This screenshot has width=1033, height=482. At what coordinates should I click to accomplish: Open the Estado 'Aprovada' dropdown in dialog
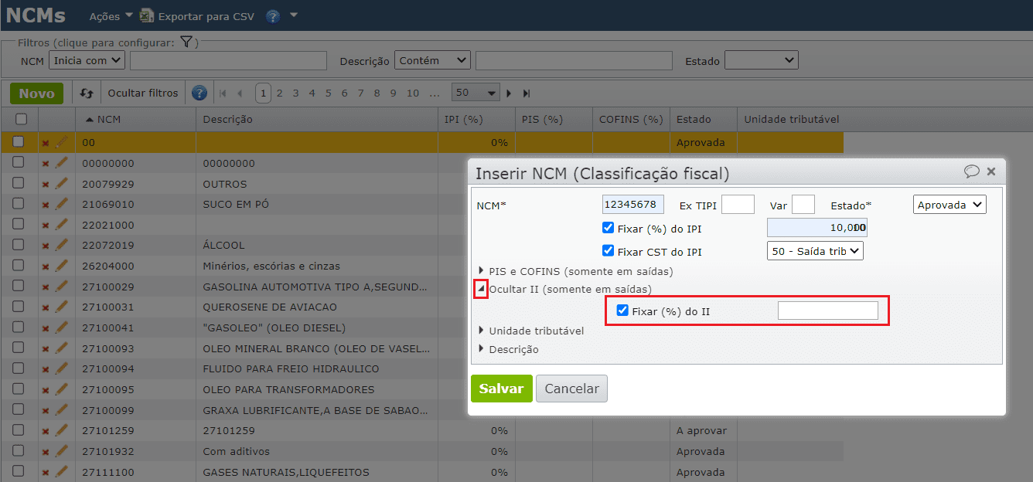coord(949,205)
